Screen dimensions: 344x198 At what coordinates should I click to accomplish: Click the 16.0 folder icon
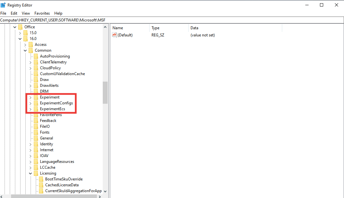(x=26, y=39)
